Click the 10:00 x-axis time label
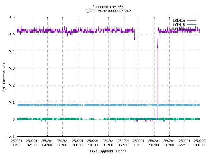Image resolution: width=206 pixels, height=154 pixels. 93,145
